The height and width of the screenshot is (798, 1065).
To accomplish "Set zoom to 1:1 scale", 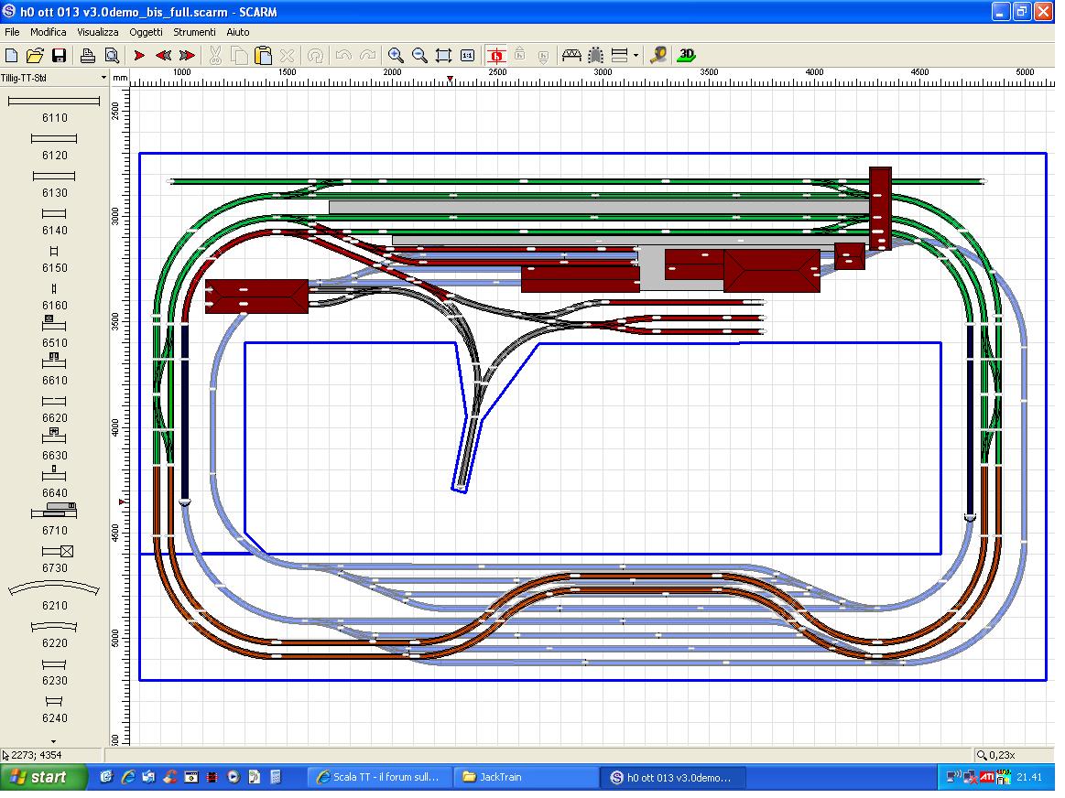I will pyautogui.click(x=467, y=56).
